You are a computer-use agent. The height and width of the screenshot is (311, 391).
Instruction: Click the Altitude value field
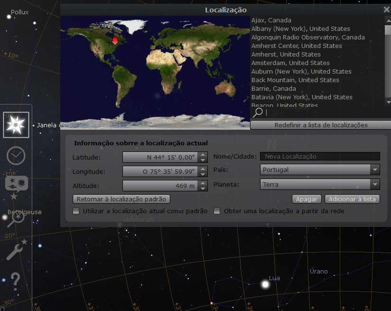pos(160,186)
